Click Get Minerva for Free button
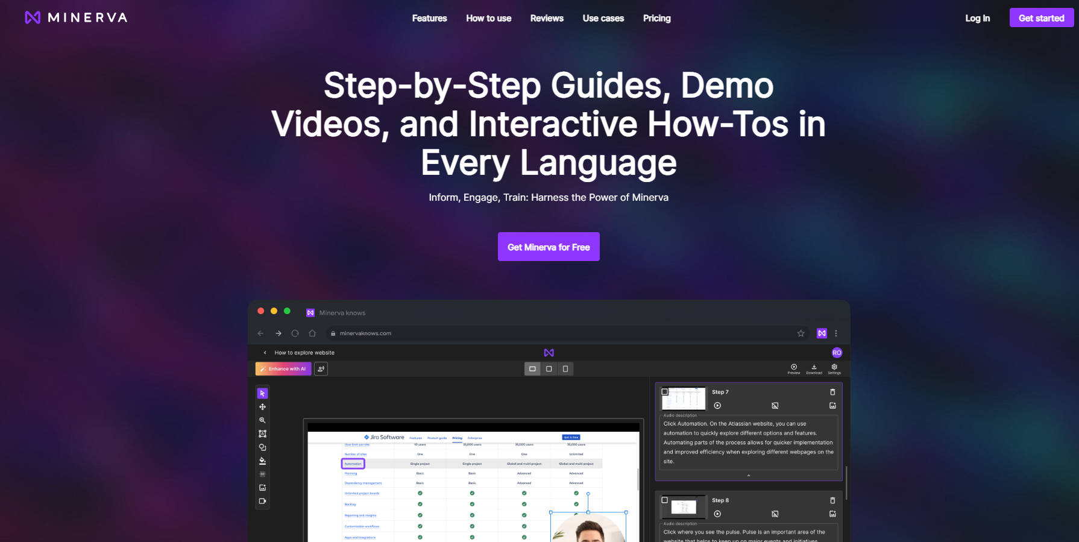Screen dimensions: 1079x542 pos(549,247)
